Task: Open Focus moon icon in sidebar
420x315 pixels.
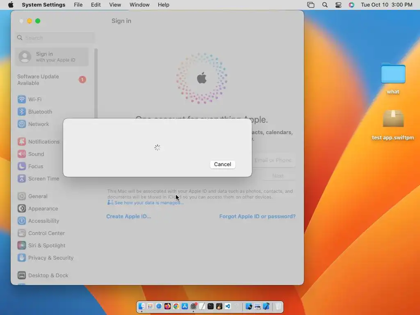Action: coord(22,166)
